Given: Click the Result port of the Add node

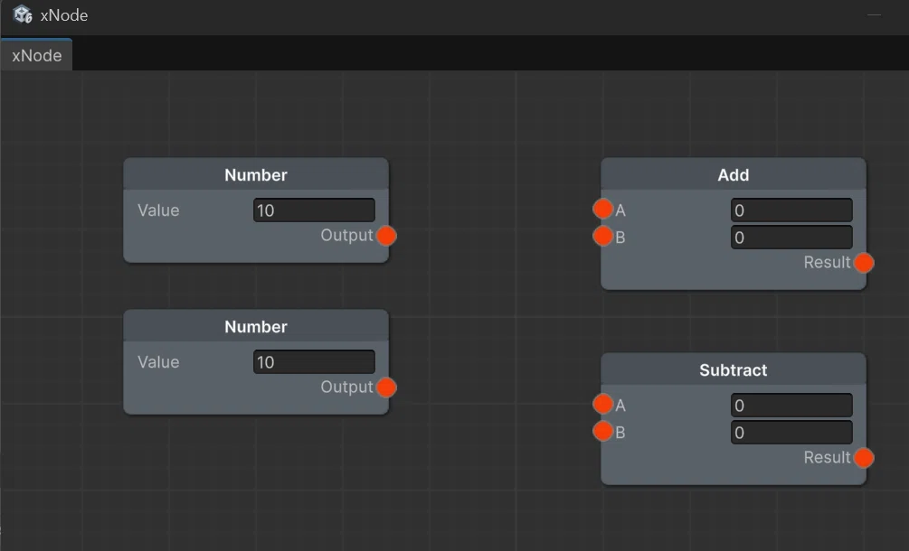Looking at the screenshot, I should click(x=864, y=263).
